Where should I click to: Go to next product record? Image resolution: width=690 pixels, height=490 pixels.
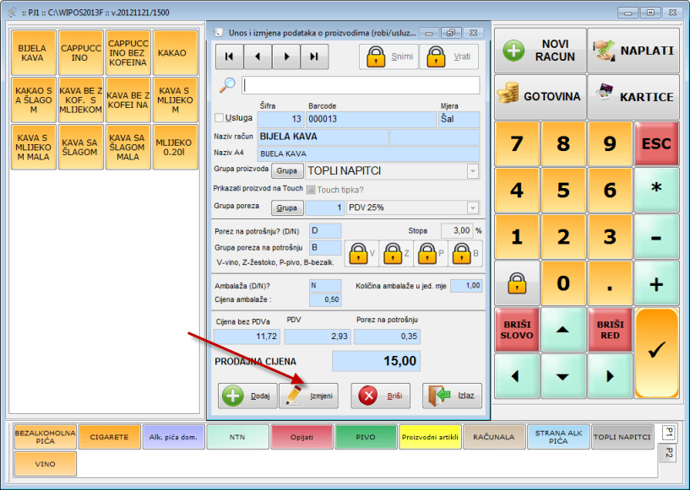(286, 57)
